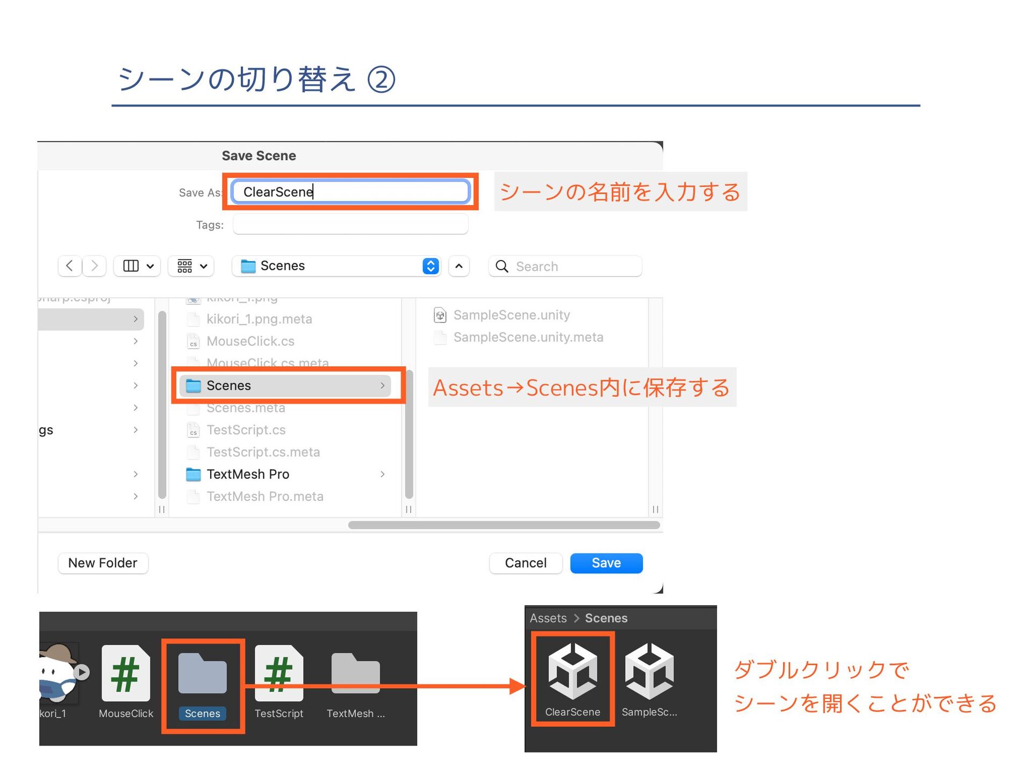Click the Save As name field
This screenshot has width=1032, height=774.
(350, 192)
